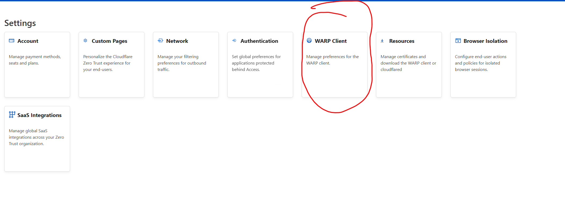
Task: Click the Browser Isolation window icon
Action: click(x=458, y=41)
